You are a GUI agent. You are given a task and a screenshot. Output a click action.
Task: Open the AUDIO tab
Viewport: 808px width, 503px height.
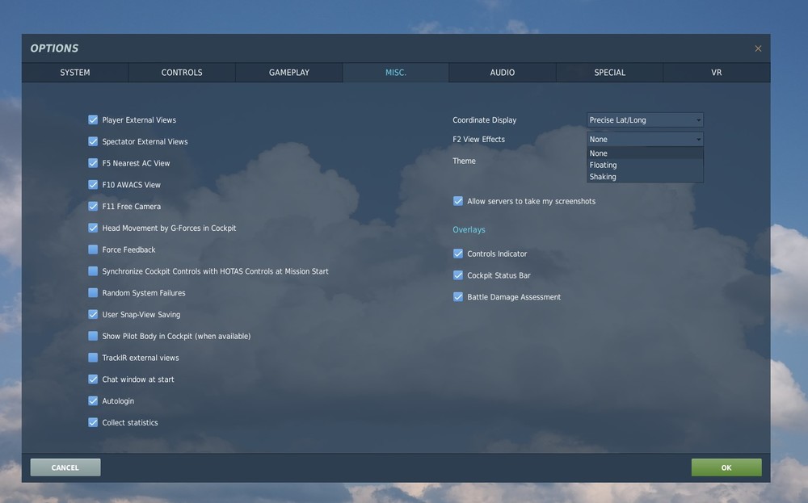[x=503, y=73]
